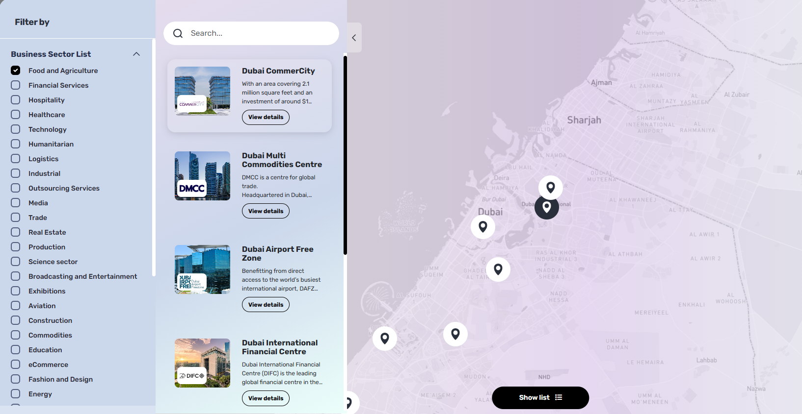Click the dark highlighted map pin
The height and width of the screenshot is (414, 802).
546,207
